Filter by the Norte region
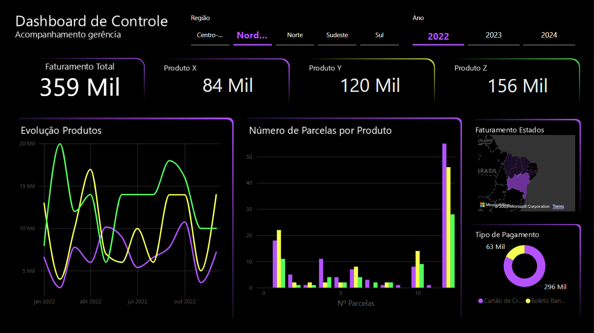The image size is (594, 333). click(x=295, y=36)
